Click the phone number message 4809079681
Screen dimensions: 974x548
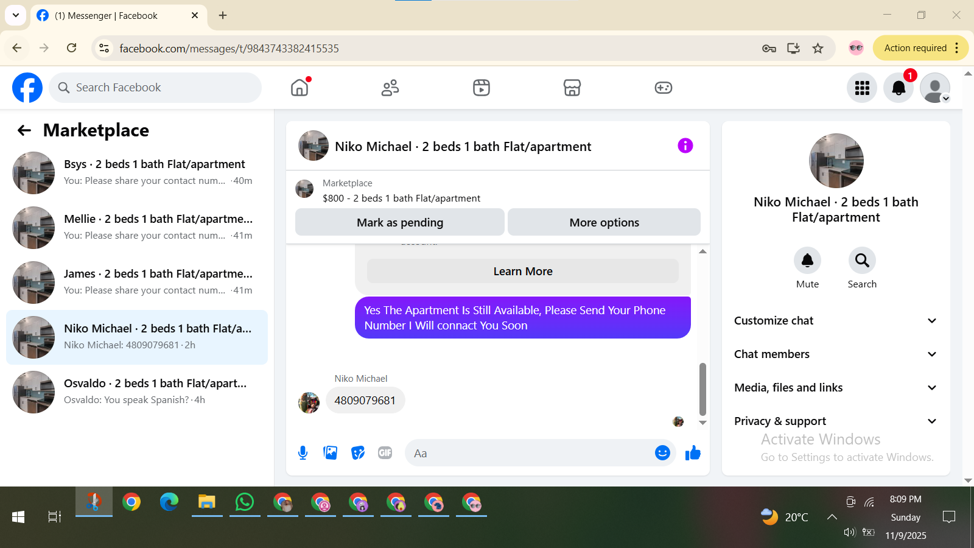coord(365,401)
